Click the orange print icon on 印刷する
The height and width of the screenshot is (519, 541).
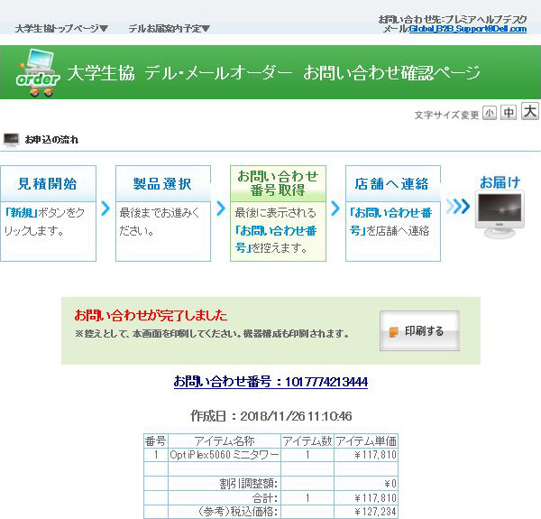[x=394, y=332]
